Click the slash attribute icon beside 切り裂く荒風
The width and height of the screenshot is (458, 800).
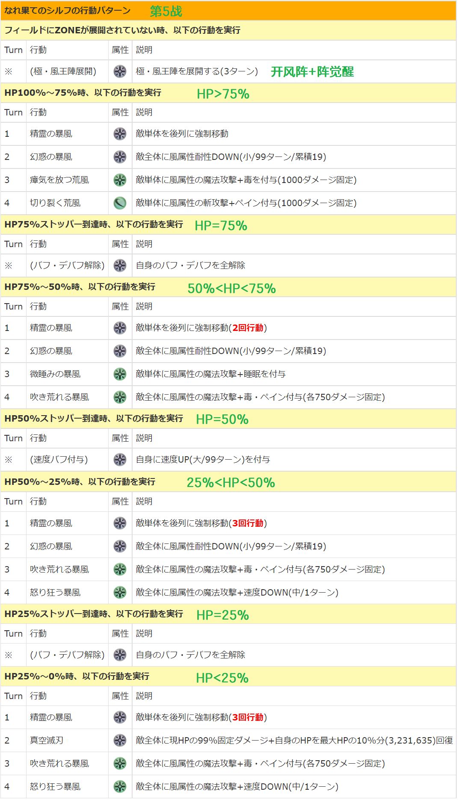(120, 203)
